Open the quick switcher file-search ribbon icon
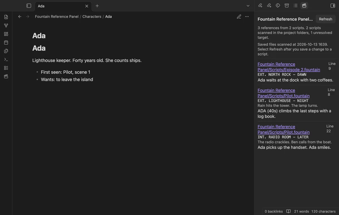 coord(6,17)
